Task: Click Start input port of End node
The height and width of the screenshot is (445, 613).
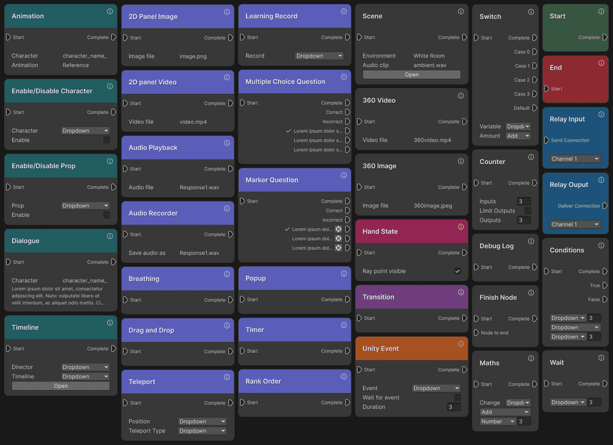Action: (547, 89)
